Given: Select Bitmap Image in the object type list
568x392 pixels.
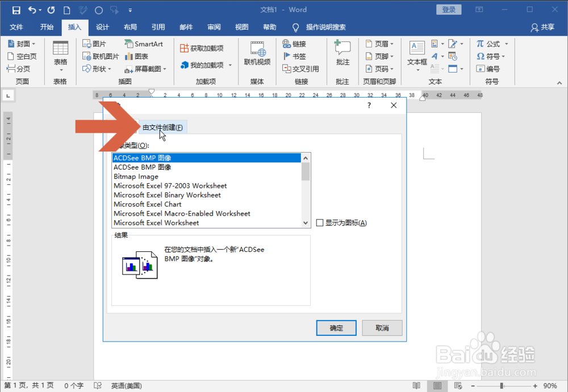Looking at the screenshot, I should 207,176.
